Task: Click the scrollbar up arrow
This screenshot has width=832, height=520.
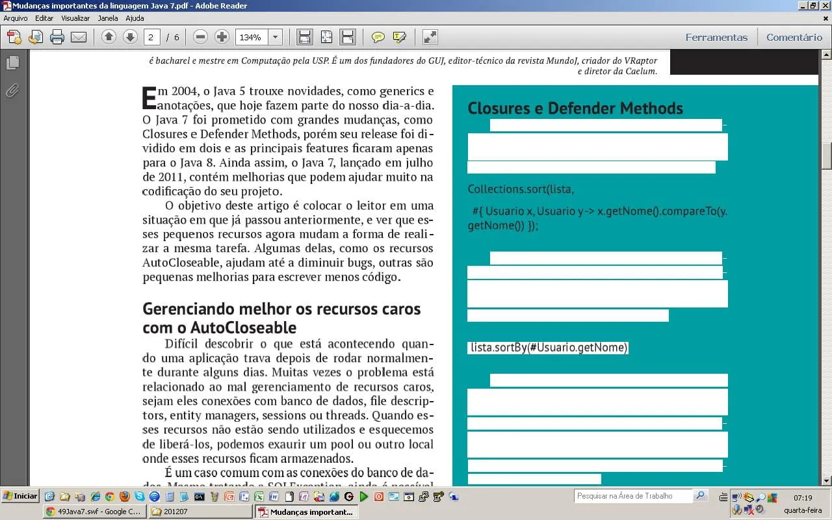Action: (x=827, y=55)
